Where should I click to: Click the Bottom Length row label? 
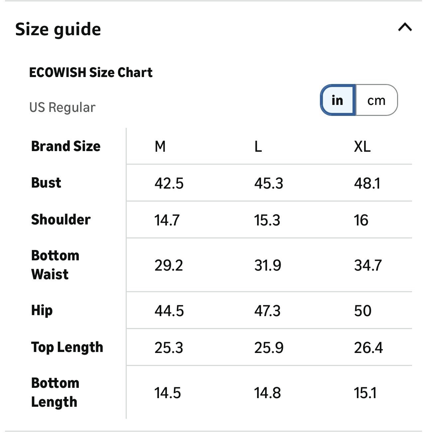[x=55, y=392]
